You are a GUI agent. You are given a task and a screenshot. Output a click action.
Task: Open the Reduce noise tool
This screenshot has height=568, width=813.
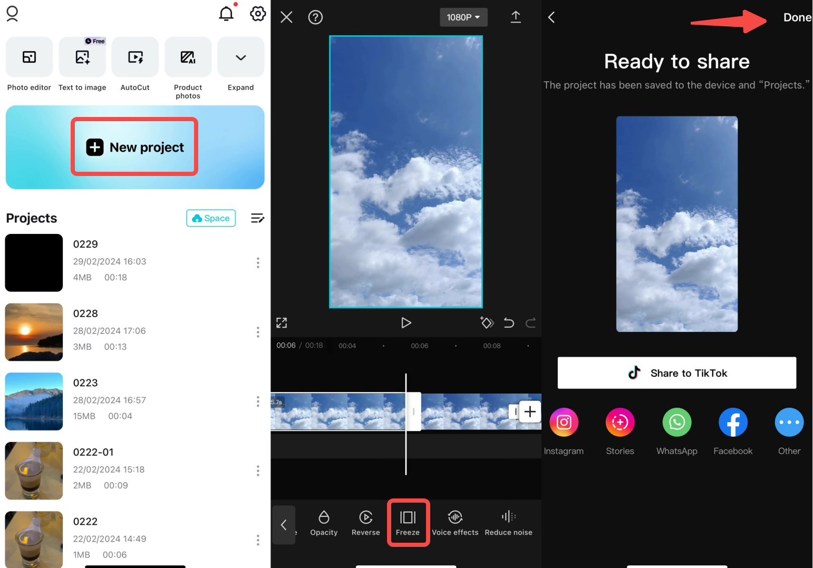pyautogui.click(x=508, y=523)
